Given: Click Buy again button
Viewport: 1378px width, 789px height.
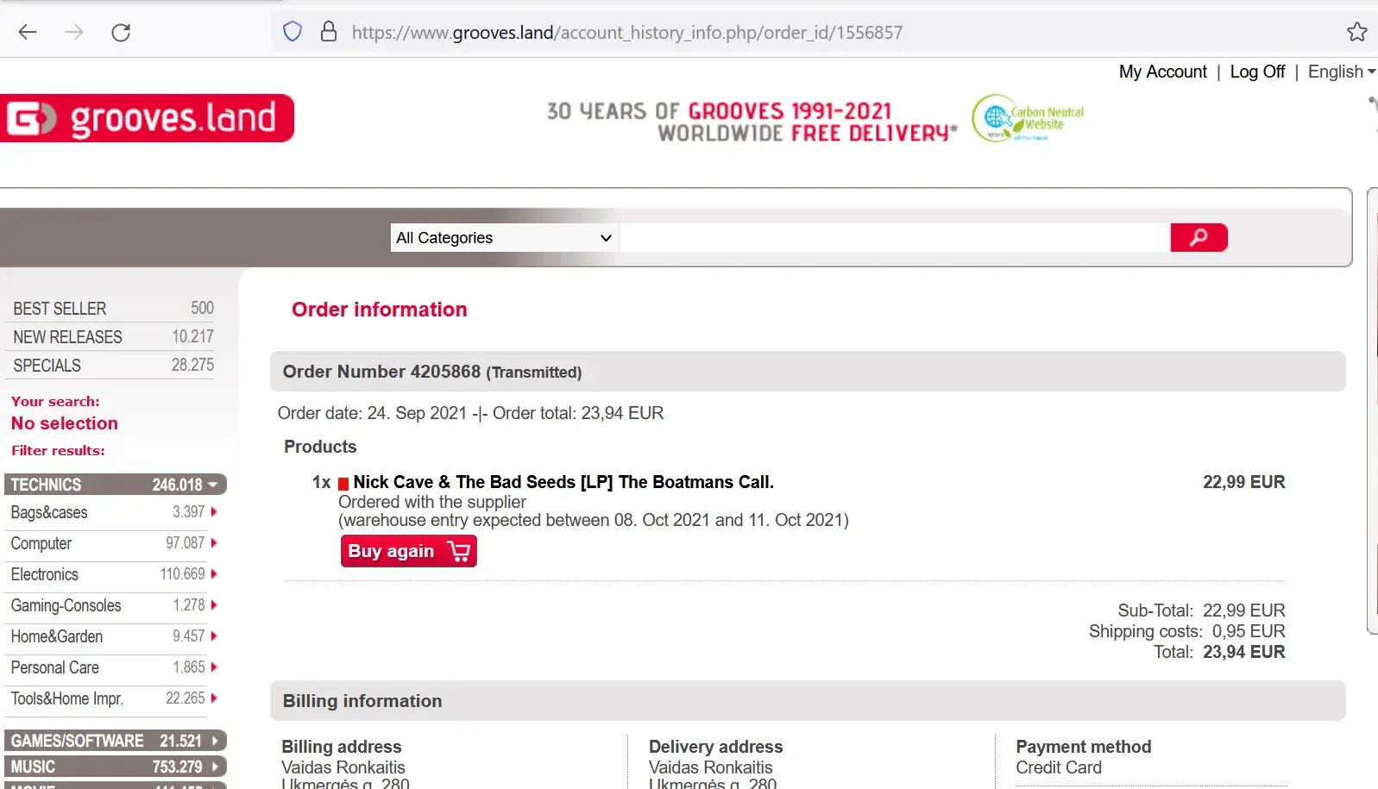Looking at the screenshot, I should (x=408, y=551).
